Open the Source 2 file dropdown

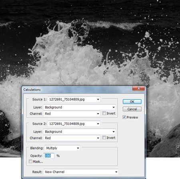coord(74,124)
